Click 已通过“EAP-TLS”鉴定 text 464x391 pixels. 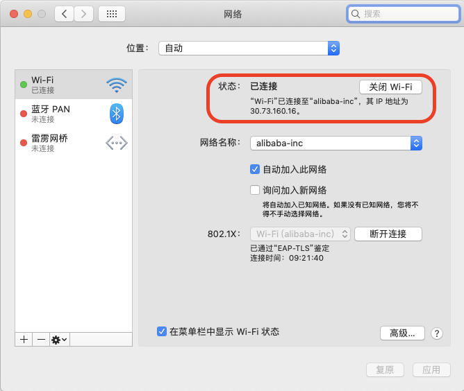click(290, 248)
